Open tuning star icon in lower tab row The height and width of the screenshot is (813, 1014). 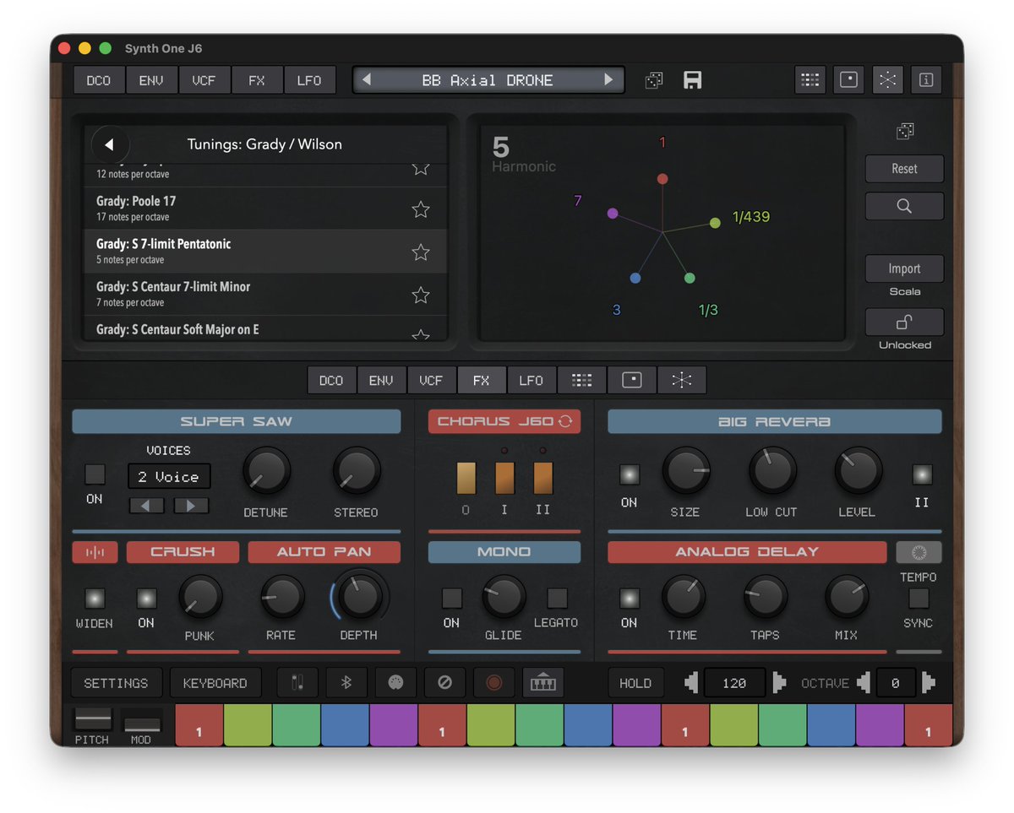[x=681, y=380]
